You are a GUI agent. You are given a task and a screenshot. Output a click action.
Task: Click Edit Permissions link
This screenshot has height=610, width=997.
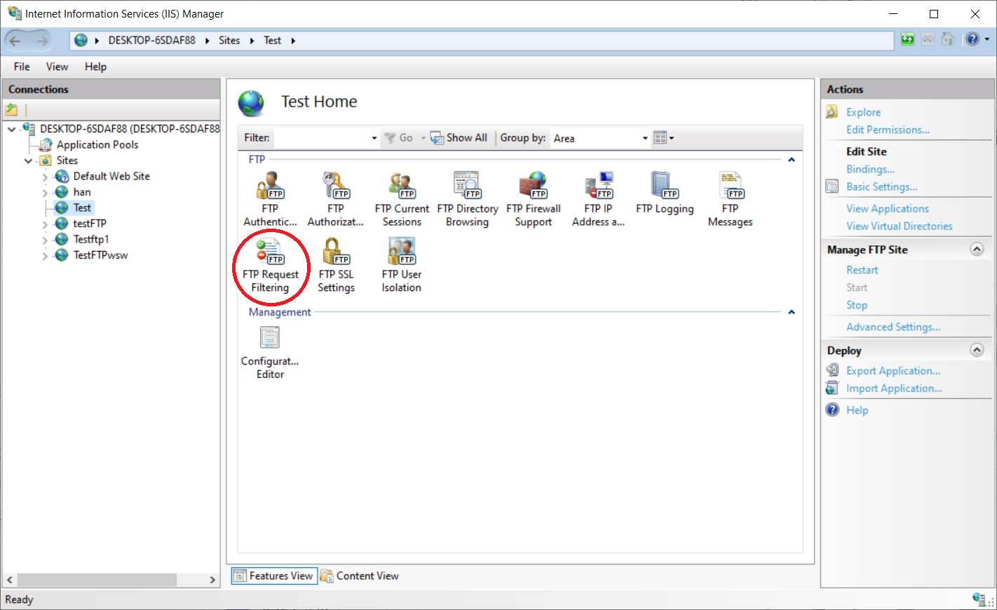(888, 130)
